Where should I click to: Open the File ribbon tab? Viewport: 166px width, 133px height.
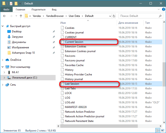click(x=6, y=9)
